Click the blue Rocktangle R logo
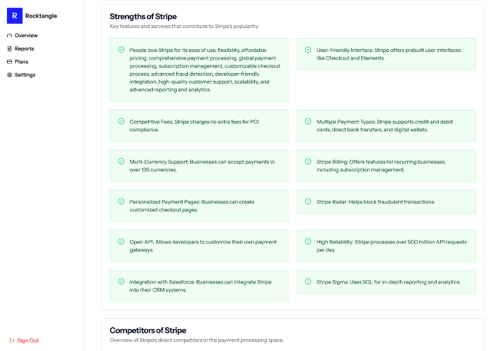Viewport: 502px width, 351px height. pyautogui.click(x=15, y=15)
